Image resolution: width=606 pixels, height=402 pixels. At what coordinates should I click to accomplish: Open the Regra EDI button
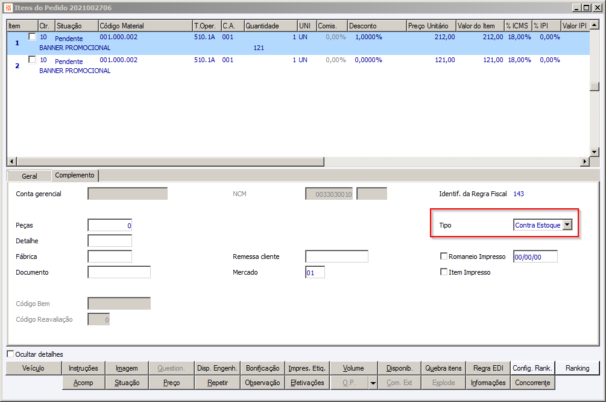(488, 368)
